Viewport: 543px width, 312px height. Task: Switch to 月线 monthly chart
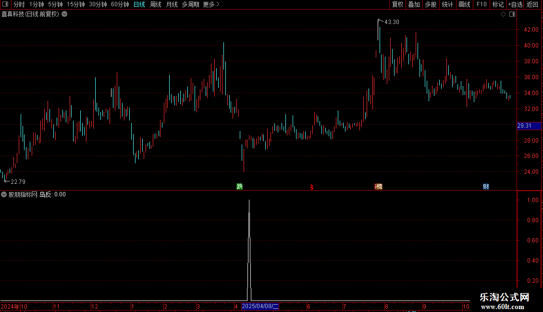click(172, 4)
